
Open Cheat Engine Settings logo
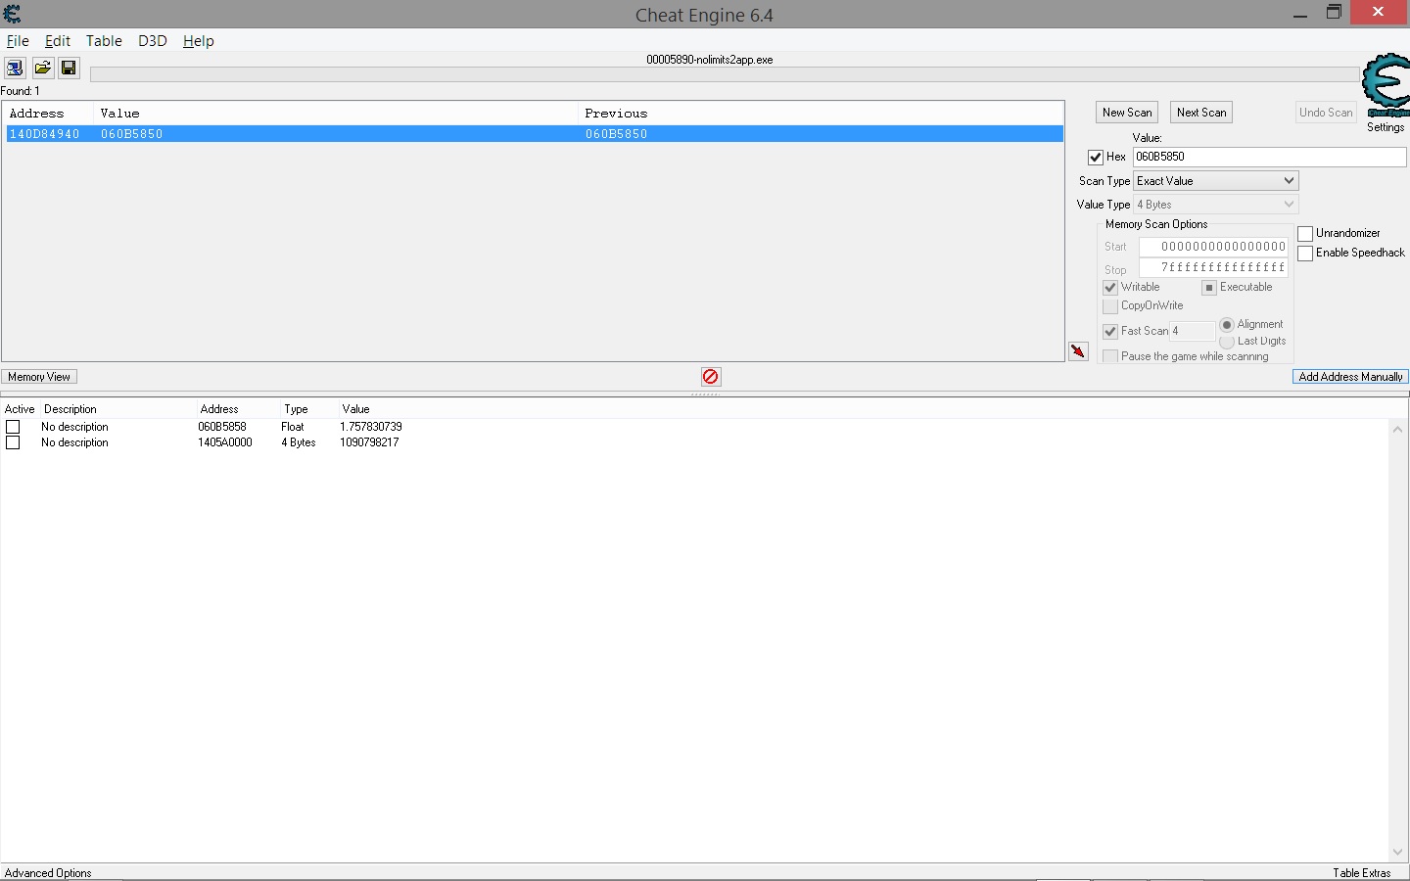click(x=1386, y=86)
